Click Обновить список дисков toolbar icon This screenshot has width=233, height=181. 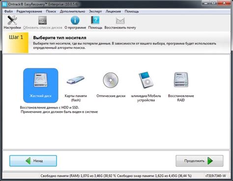click(43, 21)
